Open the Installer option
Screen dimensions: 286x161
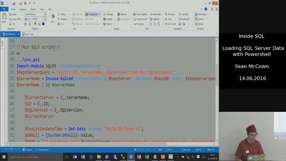tap(108, 19)
